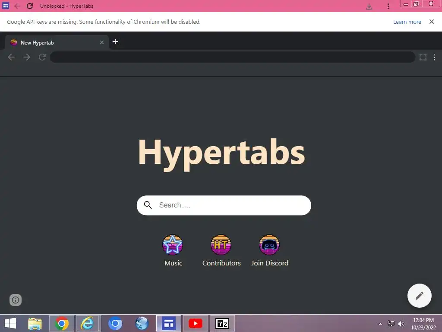This screenshot has height=332, width=442.
Task: Click the 'Unblocked - HyperTabs' window title
Action: tap(66, 6)
